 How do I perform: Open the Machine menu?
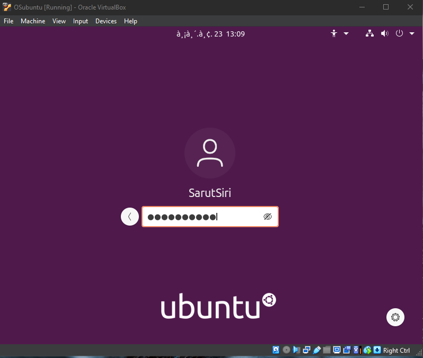[x=33, y=21]
